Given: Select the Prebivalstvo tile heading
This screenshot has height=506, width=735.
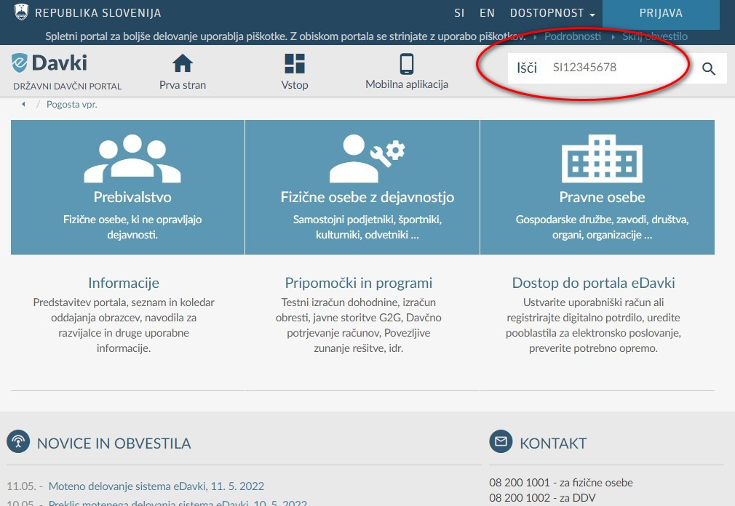Looking at the screenshot, I should [x=132, y=197].
